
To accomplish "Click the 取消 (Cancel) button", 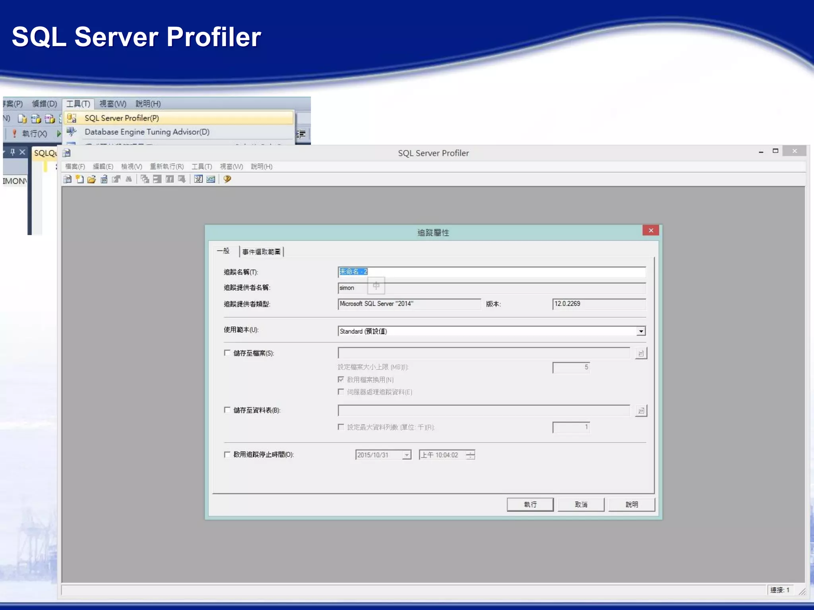I will click(x=581, y=504).
